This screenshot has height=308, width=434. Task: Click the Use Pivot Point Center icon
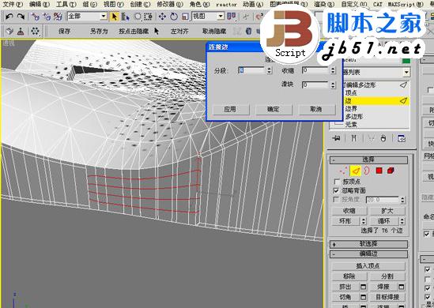pos(232,17)
